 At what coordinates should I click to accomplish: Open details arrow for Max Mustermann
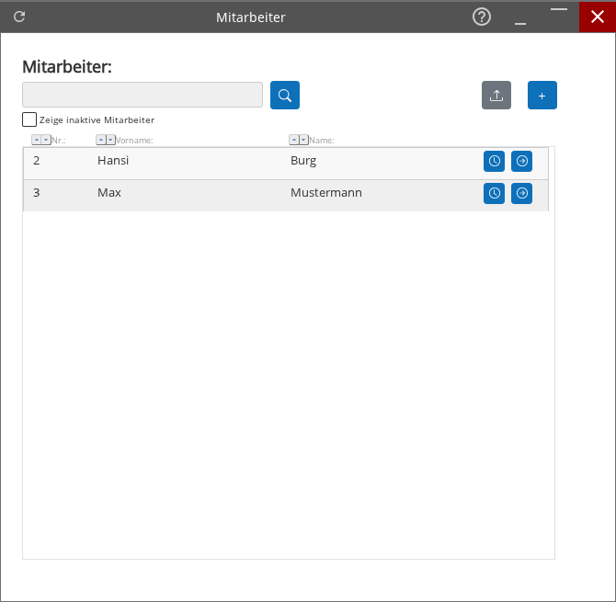click(521, 194)
